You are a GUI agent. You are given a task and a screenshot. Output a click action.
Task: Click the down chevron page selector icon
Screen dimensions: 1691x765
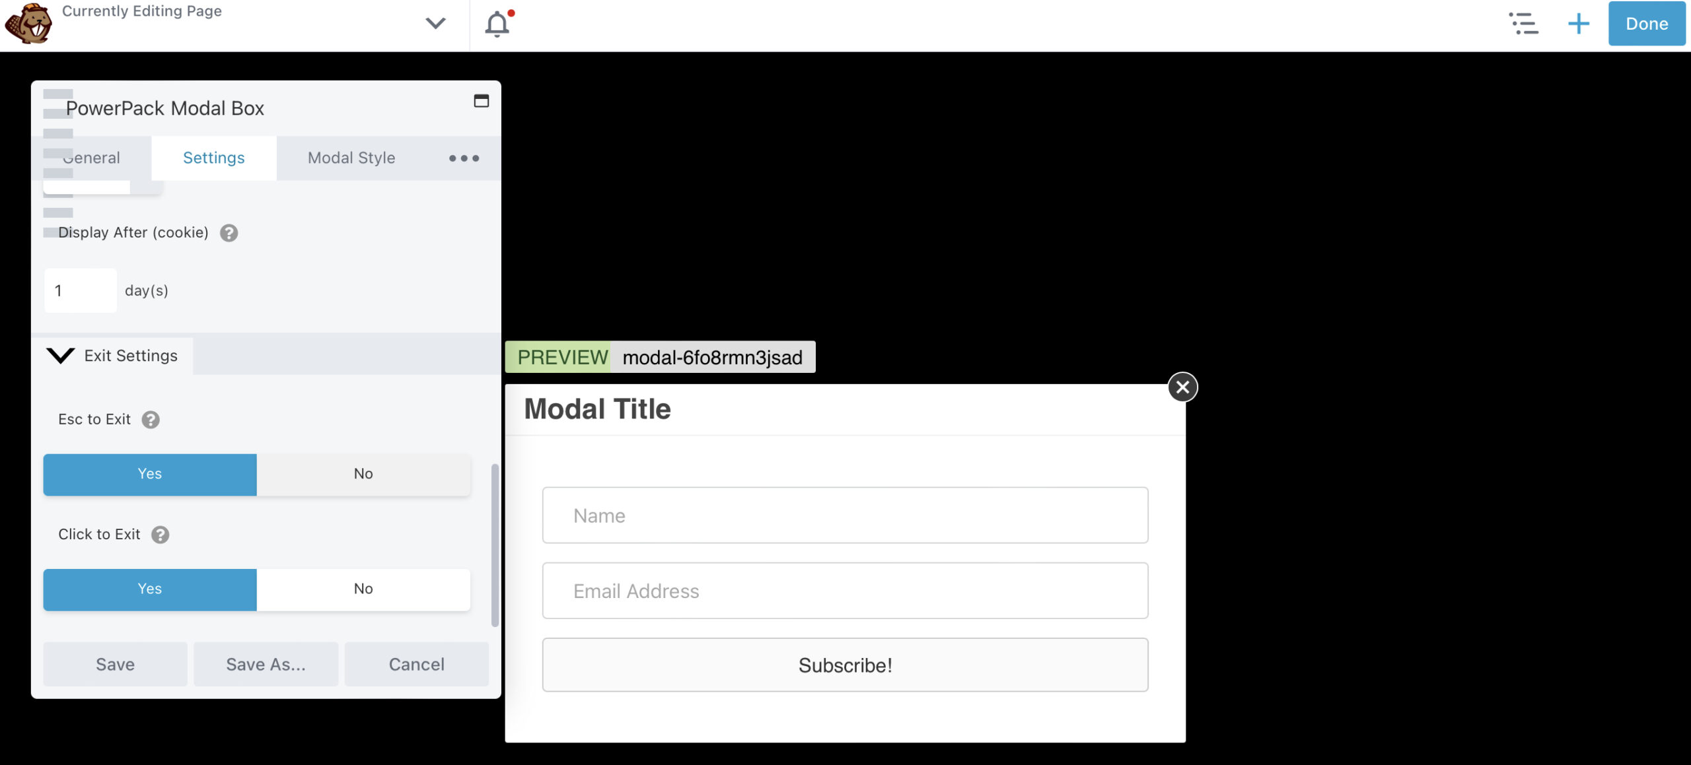[435, 24]
